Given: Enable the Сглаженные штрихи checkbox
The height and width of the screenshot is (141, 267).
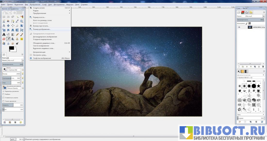Looking at the screenshot, I should coord(3,98).
